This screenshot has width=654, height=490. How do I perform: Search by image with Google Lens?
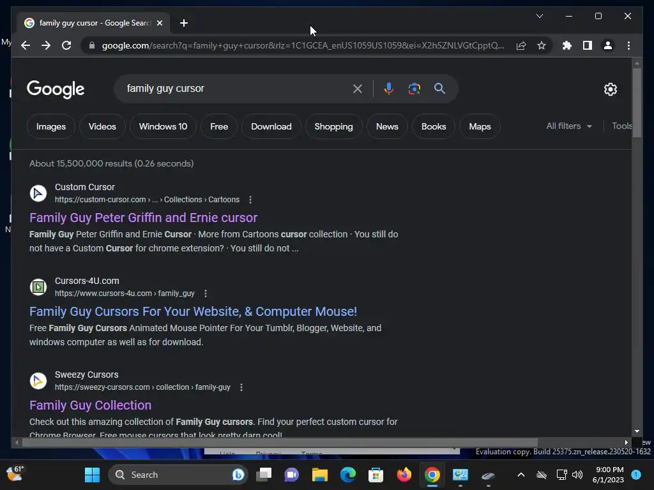tap(414, 89)
